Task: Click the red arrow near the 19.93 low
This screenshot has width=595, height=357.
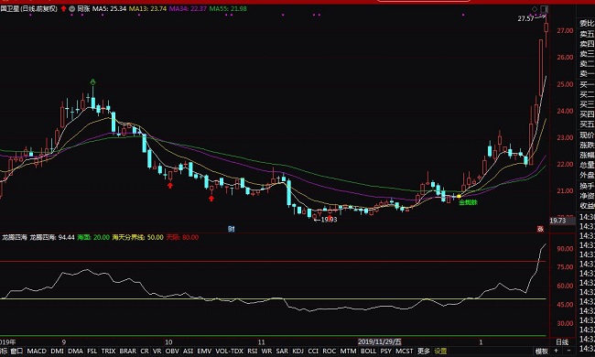Action: tap(330, 217)
